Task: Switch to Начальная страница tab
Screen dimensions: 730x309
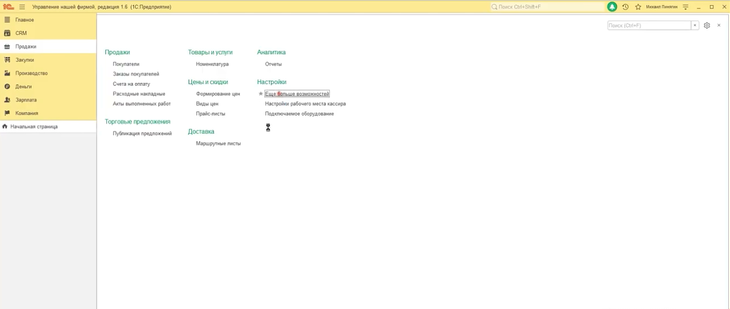Action: coord(33,127)
